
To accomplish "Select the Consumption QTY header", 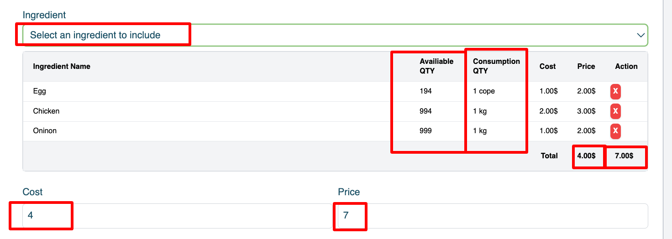I will coord(496,66).
